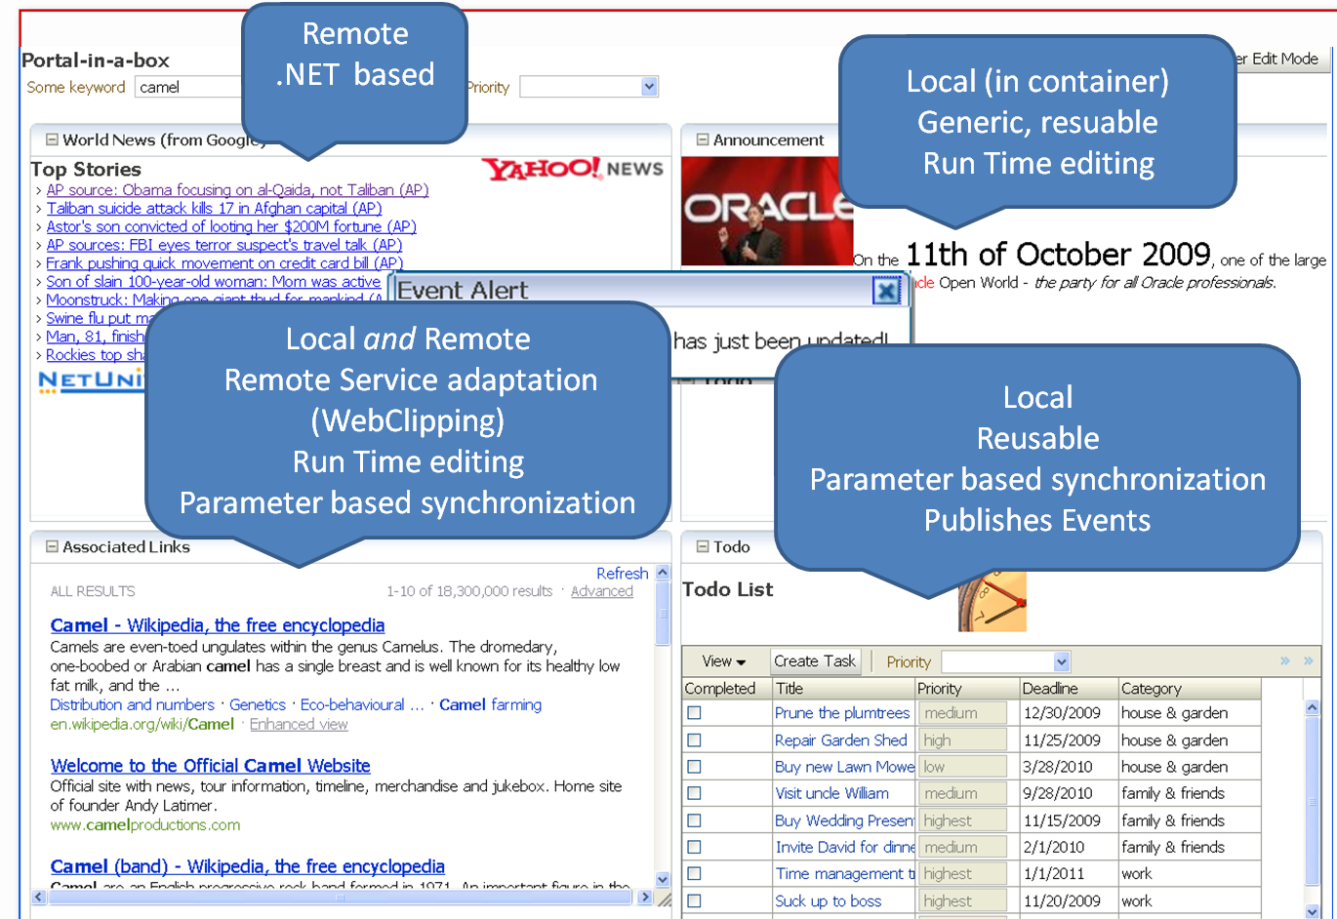1337x919 pixels.
Task: Mark Buy Wedding Present as completed
Action: pyautogui.click(x=694, y=820)
